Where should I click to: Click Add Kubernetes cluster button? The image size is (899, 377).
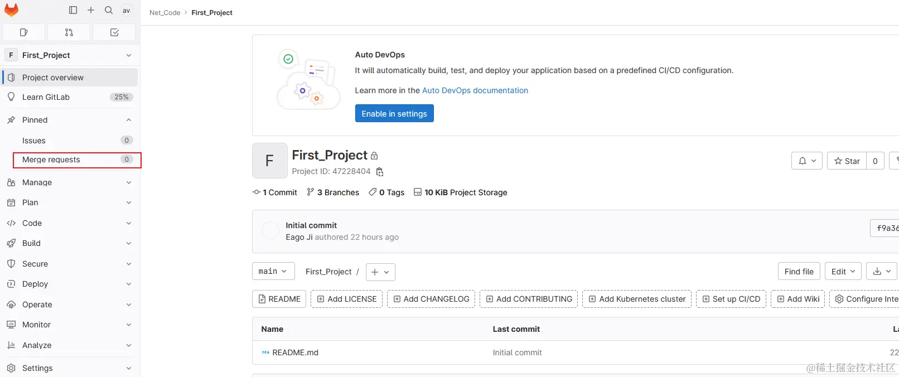(637, 299)
